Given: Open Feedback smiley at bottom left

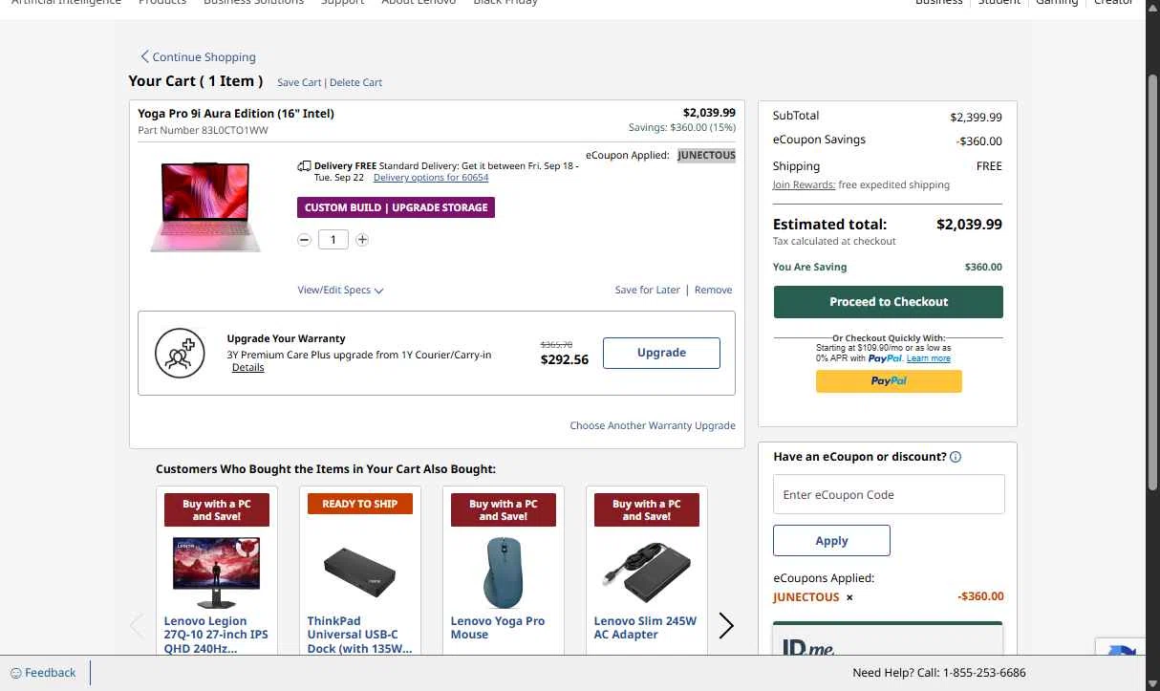Looking at the screenshot, I should [15, 673].
